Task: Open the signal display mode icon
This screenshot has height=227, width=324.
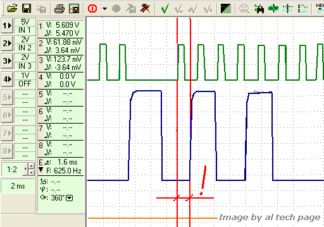Action: point(225,9)
